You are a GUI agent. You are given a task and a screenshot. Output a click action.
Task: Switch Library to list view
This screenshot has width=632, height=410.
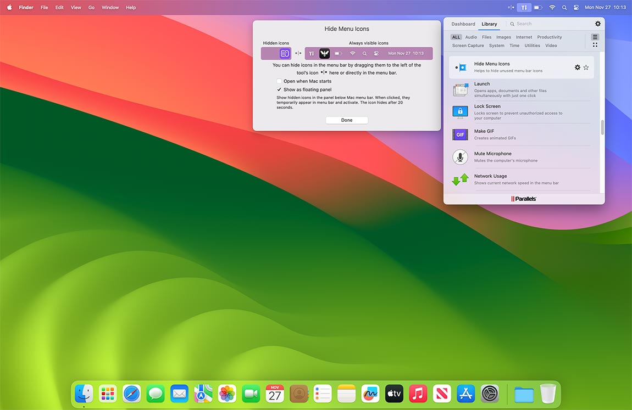(x=595, y=37)
